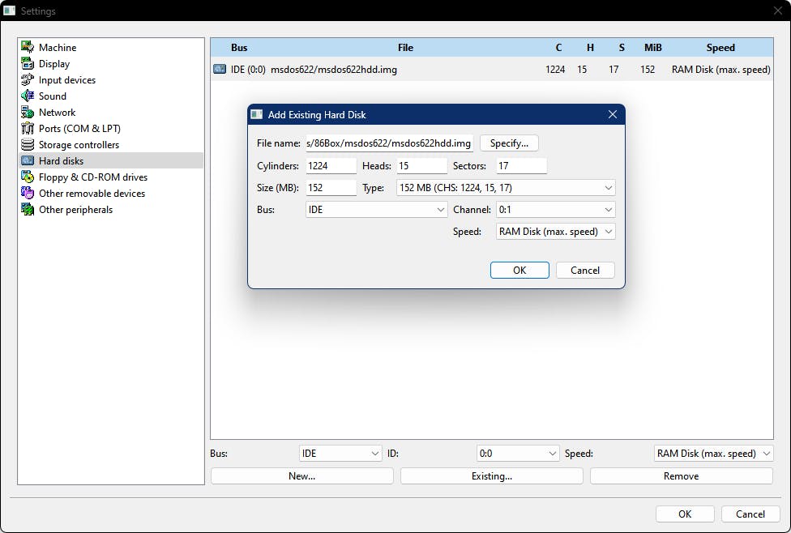
Task: Click the Floppy & CD-ROM drives icon
Action: coord(28,177)
